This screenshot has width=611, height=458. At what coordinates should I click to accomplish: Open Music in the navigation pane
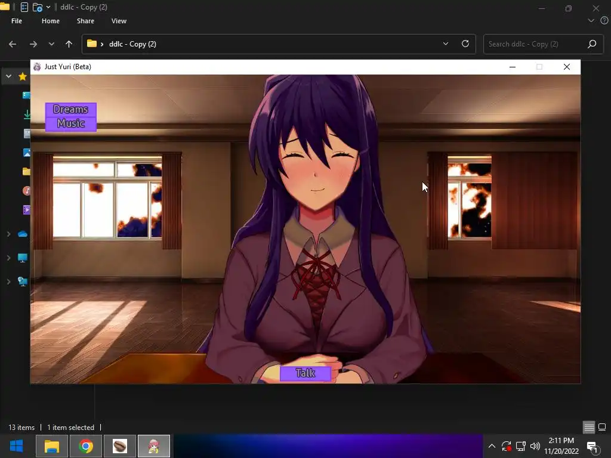click(x=26, y=191)
